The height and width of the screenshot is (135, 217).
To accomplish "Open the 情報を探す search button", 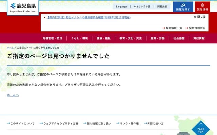I will click(183, 7).
